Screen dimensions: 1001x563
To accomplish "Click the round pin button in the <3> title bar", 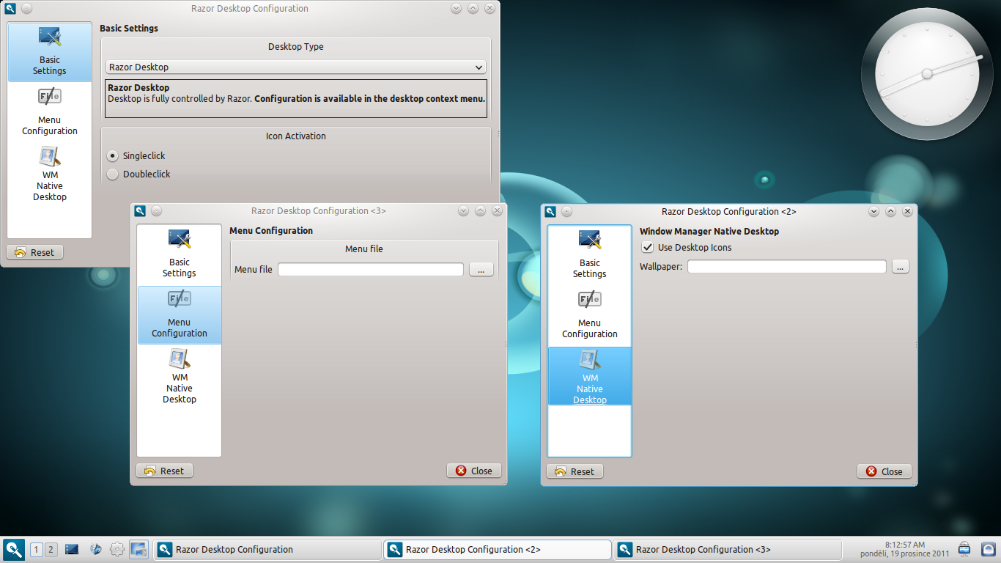I will coord(156,210).
